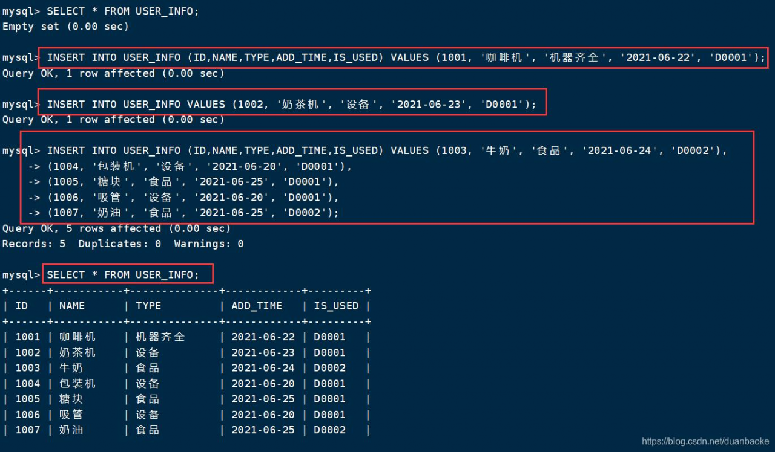
Task: Click the continuation line with 1007 '奶油'
Action: click(184, 213)
